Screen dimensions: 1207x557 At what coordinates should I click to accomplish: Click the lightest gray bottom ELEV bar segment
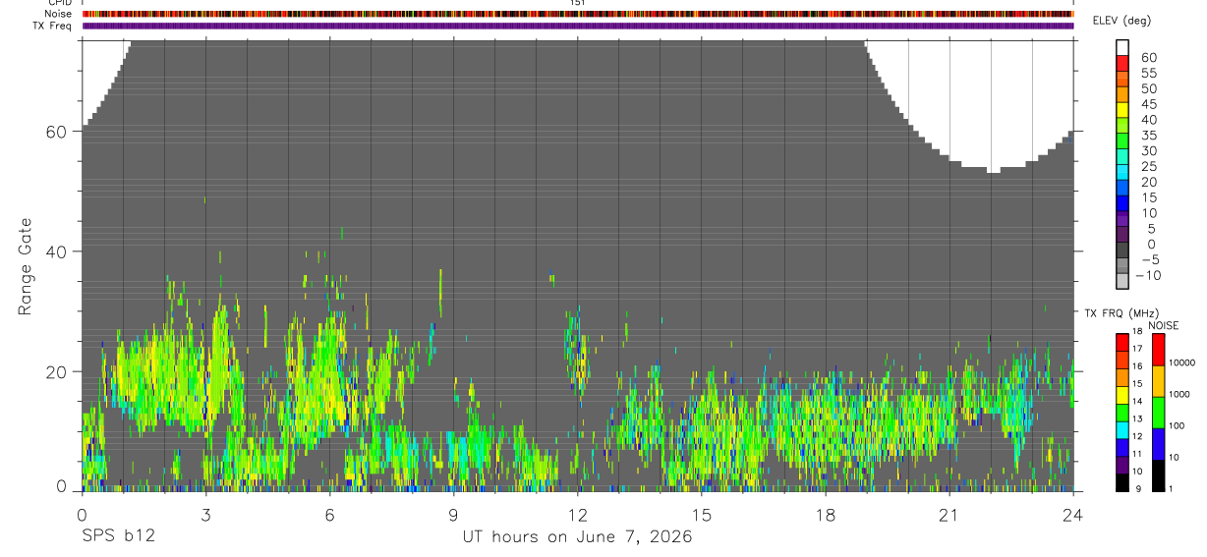1122,281
